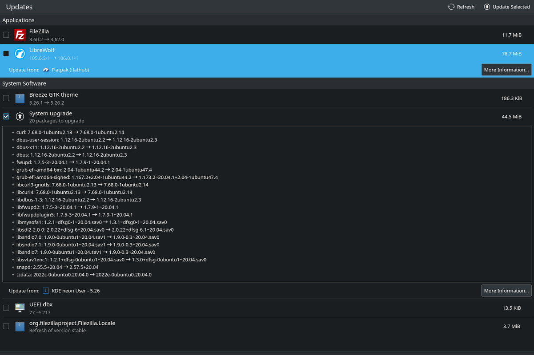Click the 78.7 MiB LibreWolf size
The width and height of the screenshot is (534, 355).
511,54
